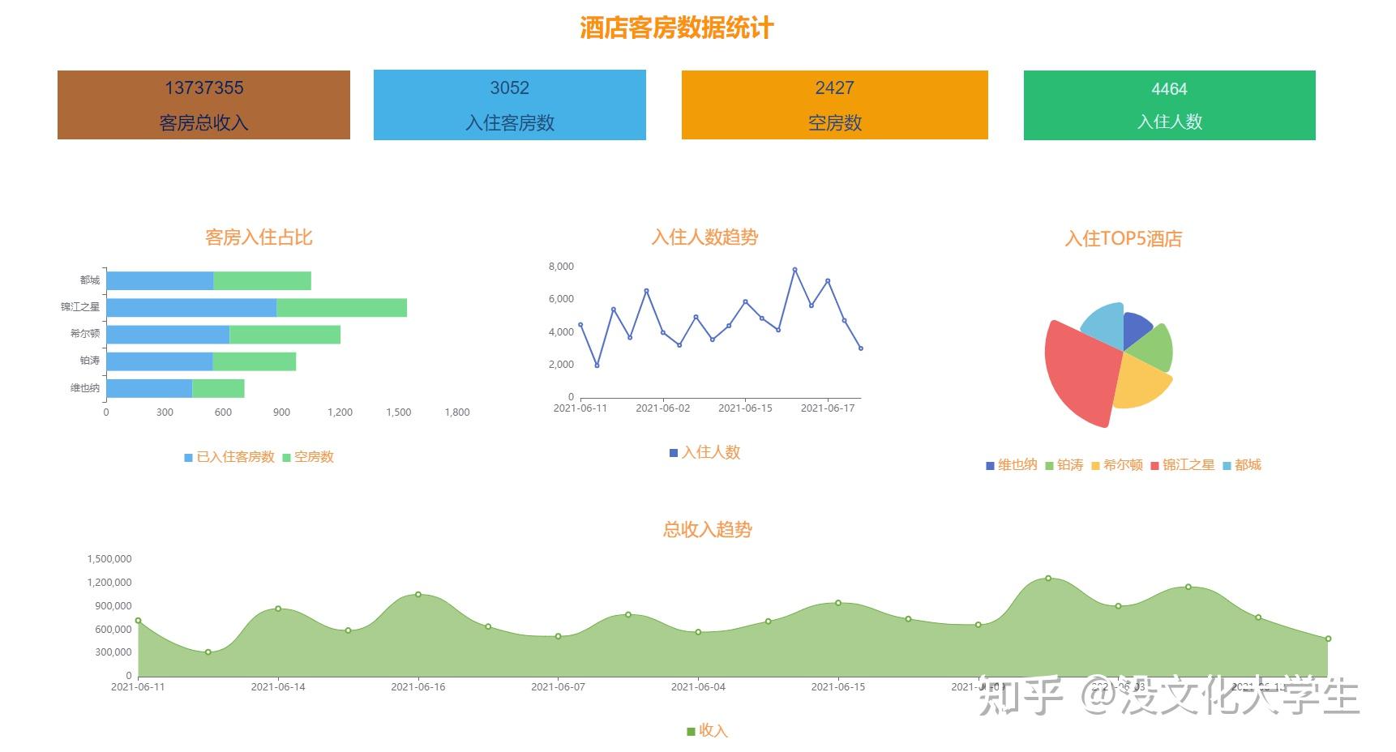The height and width of the screenshot is (752, 1396).
Task: Toggle 铂涛 legend in pie chart
Action: point(1064,465)
